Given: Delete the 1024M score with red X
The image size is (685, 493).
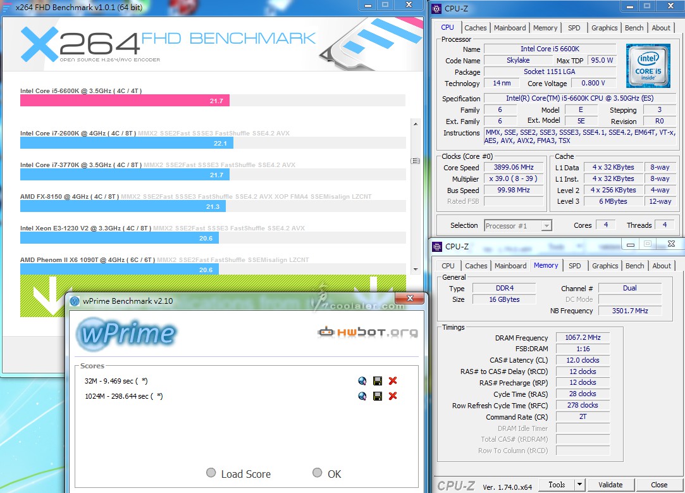Looking at the screenshot, I should point(393,396).
